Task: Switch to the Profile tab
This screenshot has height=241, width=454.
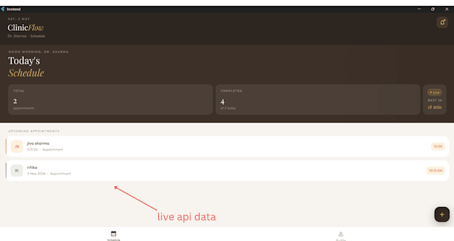Action: tap(340, 236)
